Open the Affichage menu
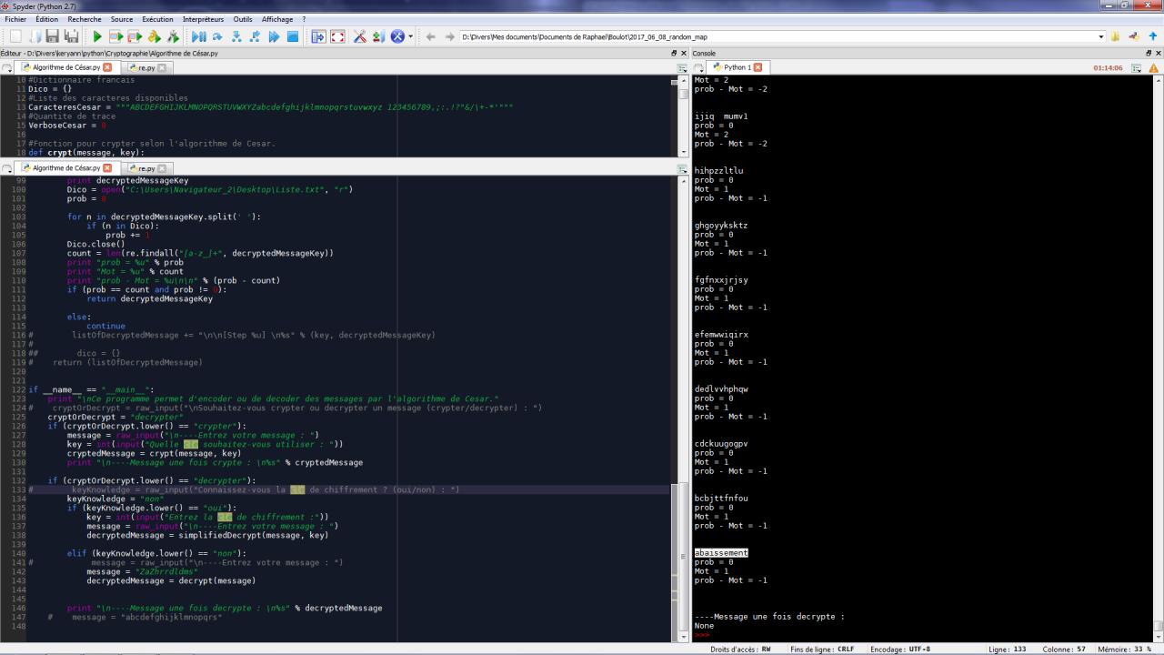 click(277, 19)
